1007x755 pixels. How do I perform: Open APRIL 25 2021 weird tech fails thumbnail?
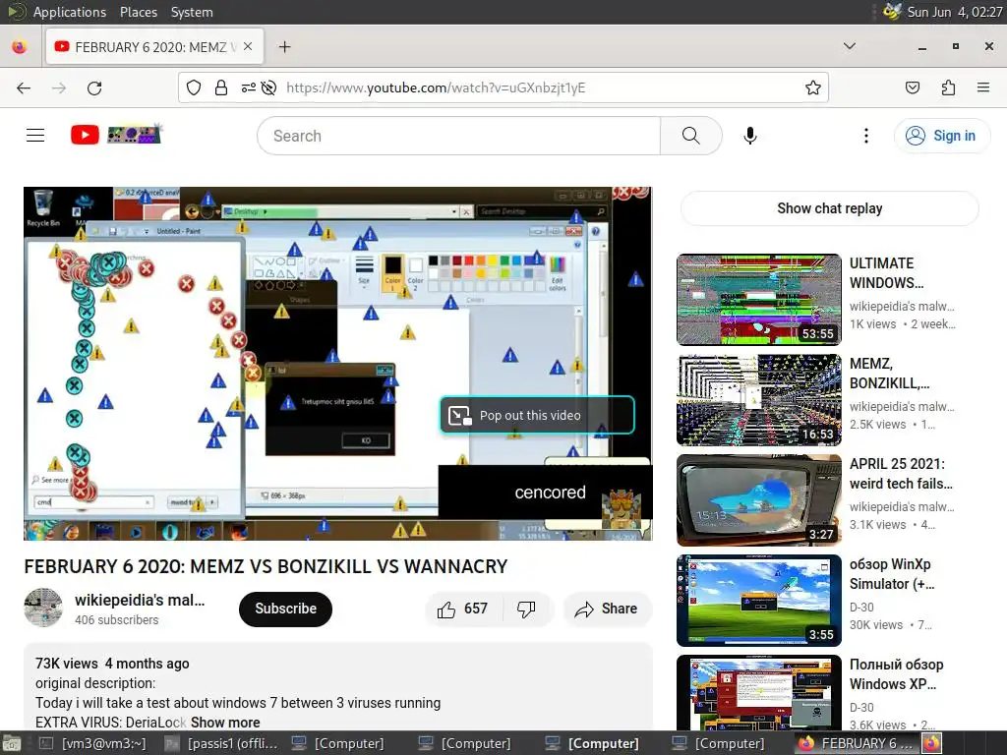(x=758, y=500)
